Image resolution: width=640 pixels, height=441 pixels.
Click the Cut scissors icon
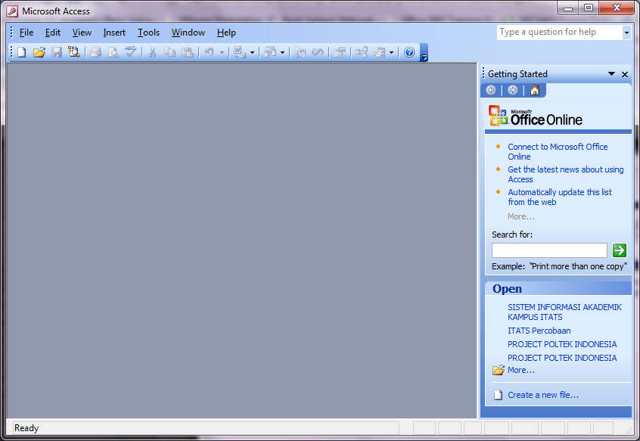(x=153, y=52)
